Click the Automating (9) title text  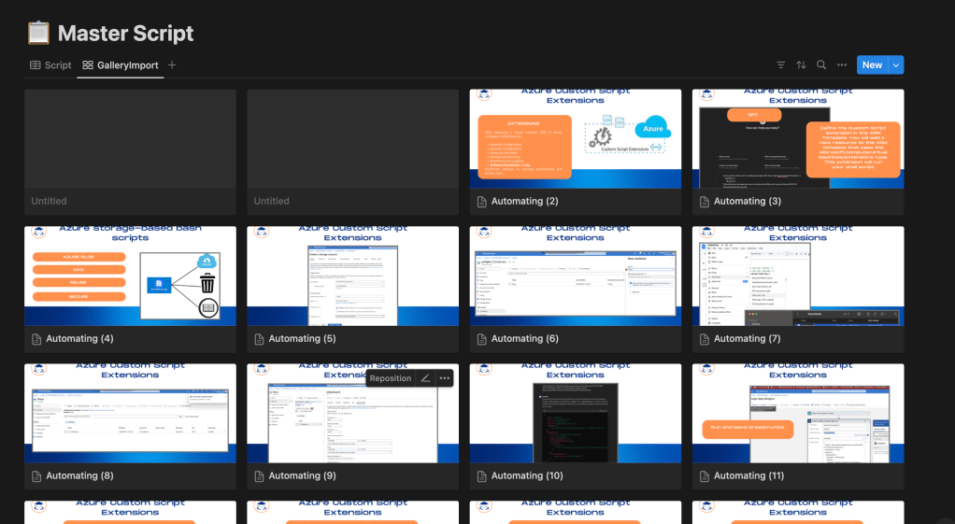302,476
